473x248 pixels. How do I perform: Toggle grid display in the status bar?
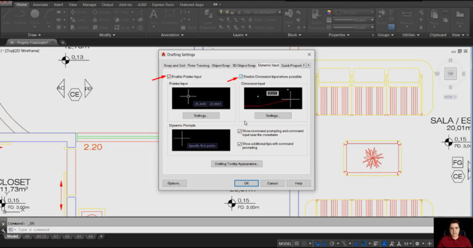pyautogui.click(x=297, y=244)
